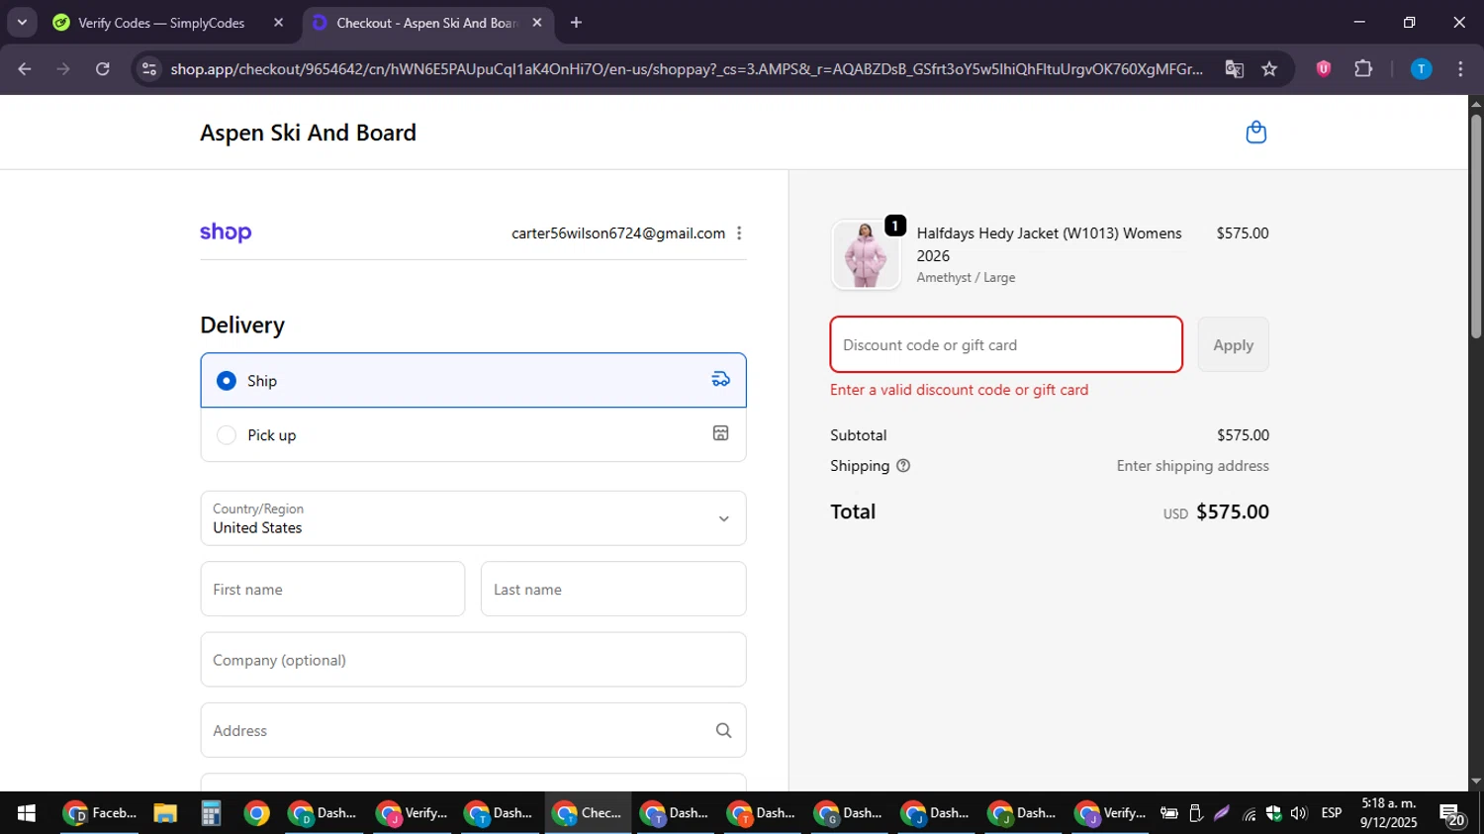This screenshot has width=1484, height=834.
Task: Select the Pick up delivery radio button
Action: tap(227, 435)
